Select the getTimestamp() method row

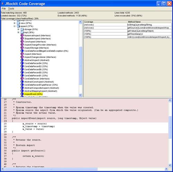click(127, 34)
